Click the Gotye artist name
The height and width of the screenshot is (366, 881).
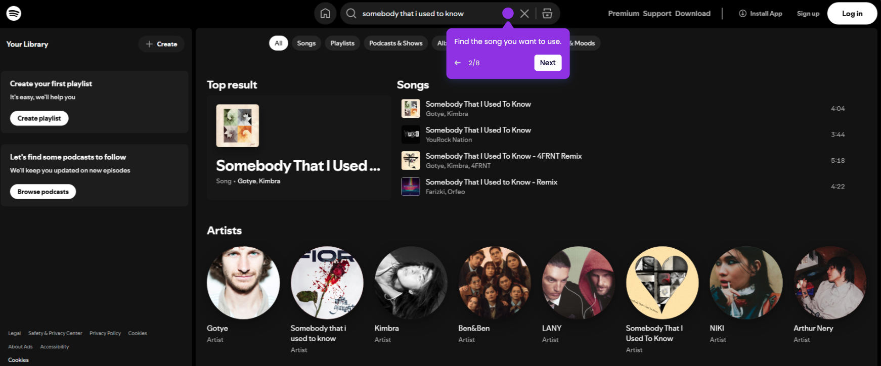click(x=217, y=328)
